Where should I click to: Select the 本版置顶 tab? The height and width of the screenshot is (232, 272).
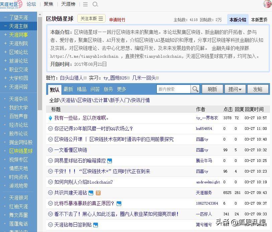pos(259,20)
